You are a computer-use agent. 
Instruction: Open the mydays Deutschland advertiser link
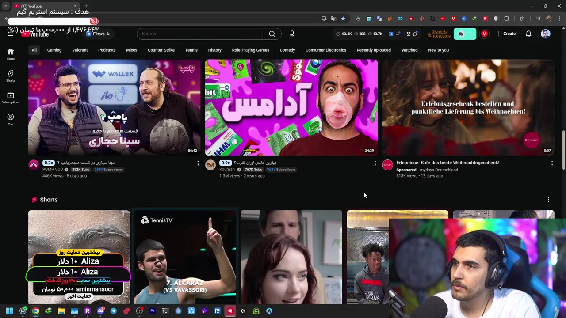pyautogui.click(x=439, y=170)
